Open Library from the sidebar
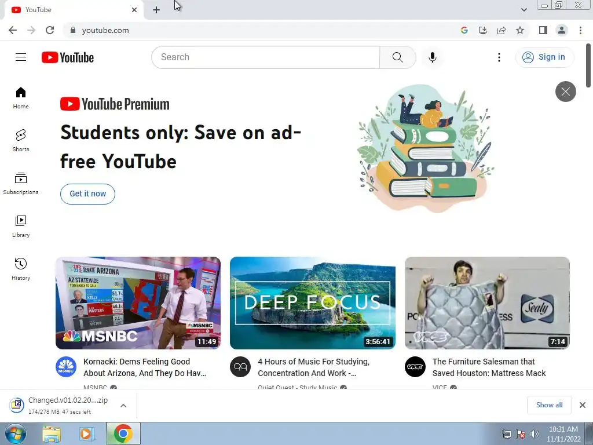This screenshot has width=593, height=445. tap(21, 227)
